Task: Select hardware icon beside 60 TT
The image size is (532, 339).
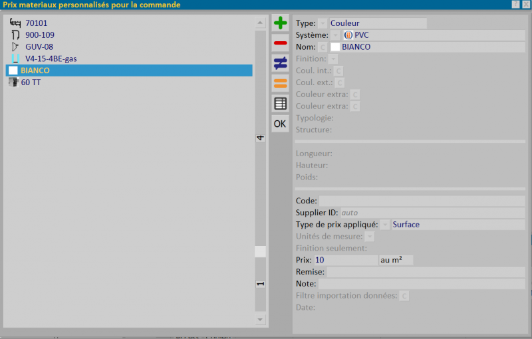Action: coord(13,82)
